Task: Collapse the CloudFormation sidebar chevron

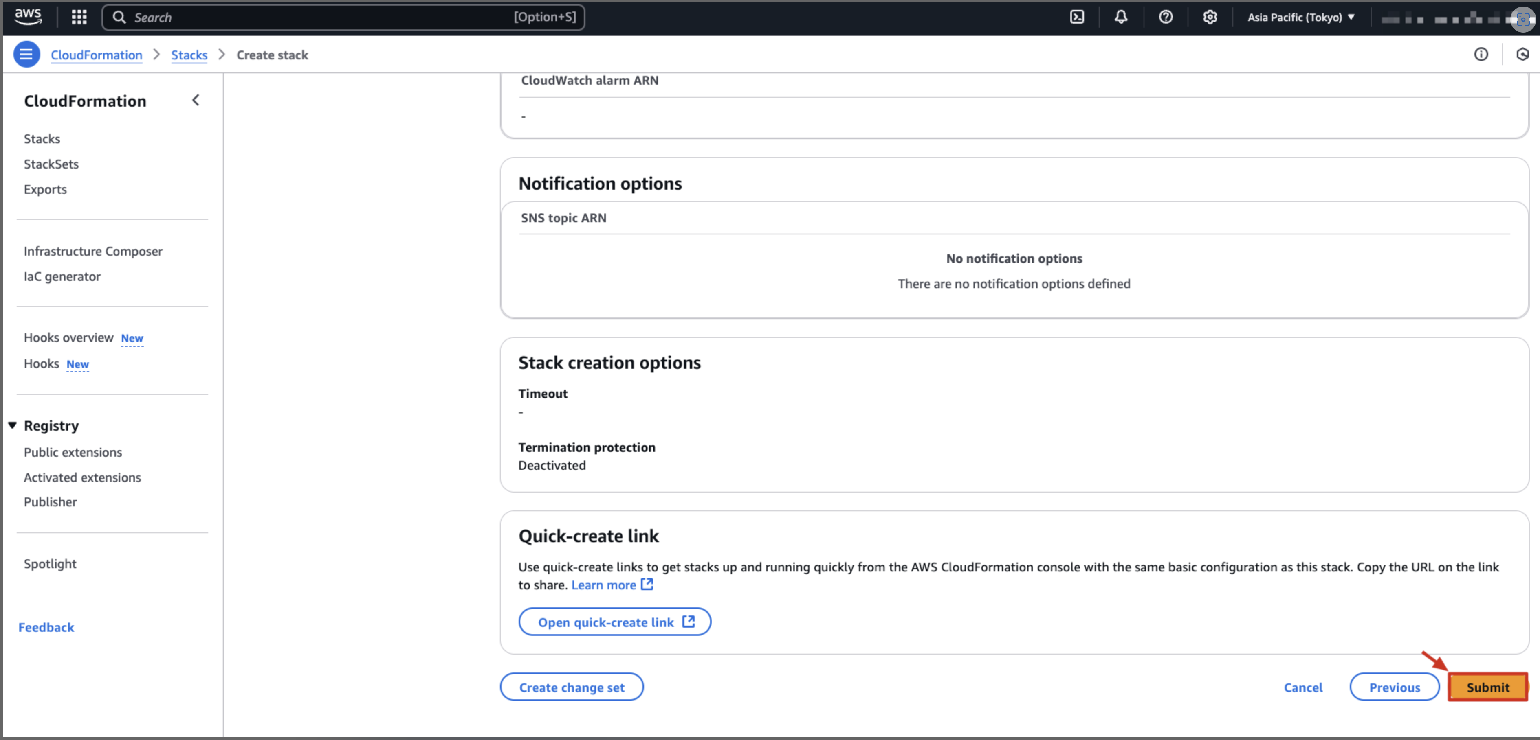Action: (196, 101)
